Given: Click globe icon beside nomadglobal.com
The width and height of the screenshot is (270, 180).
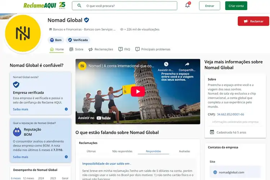Looking at the screenshot, I should (x=215, y=172).
